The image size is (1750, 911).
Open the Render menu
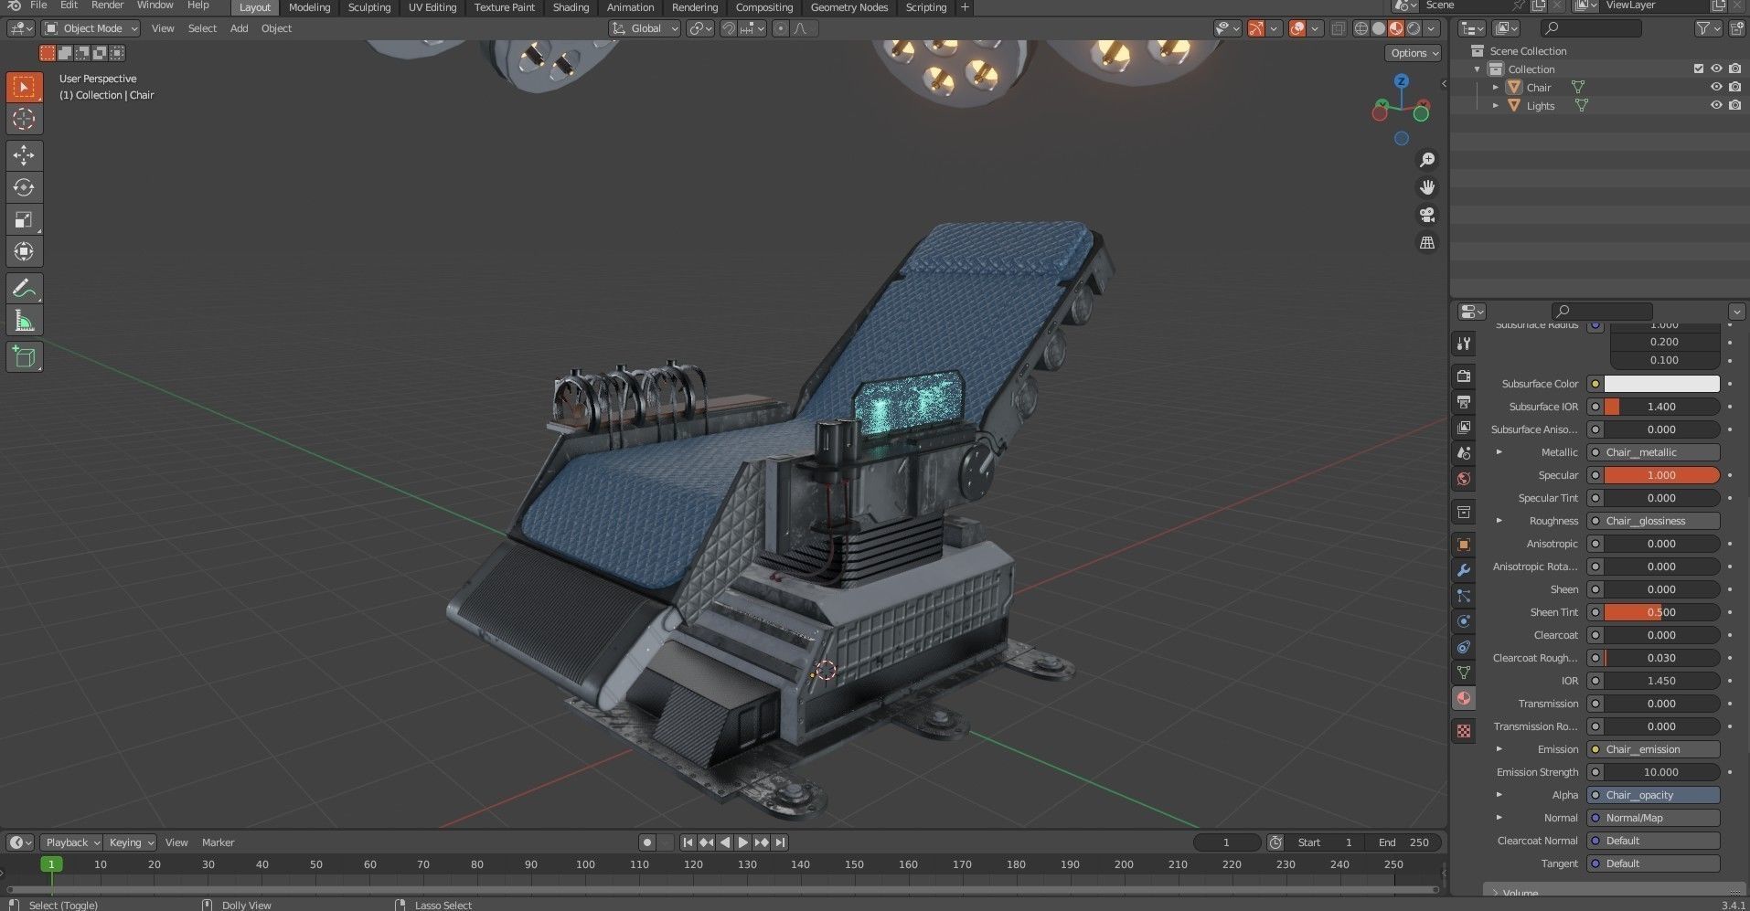pyautogui.click(x=107, y=5)
